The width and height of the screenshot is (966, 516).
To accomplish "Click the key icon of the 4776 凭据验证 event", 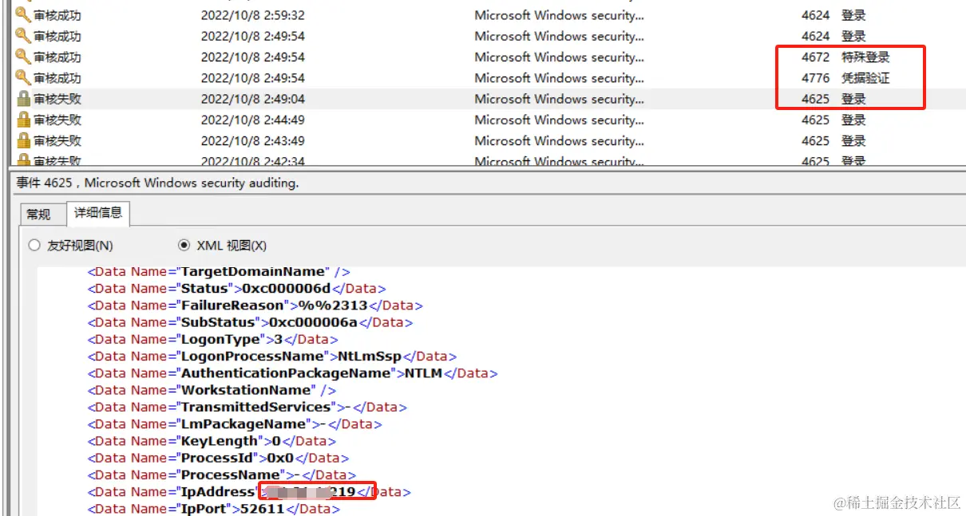I will [23, 77].
